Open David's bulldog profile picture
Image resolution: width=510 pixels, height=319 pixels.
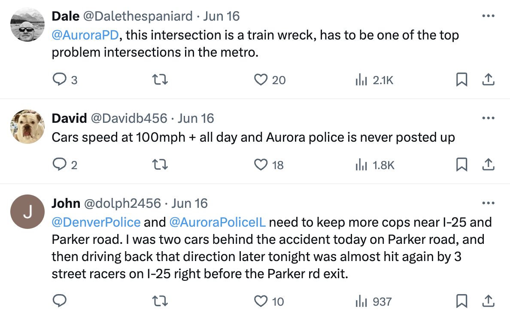pyautogui.click(x=27, y=127)
